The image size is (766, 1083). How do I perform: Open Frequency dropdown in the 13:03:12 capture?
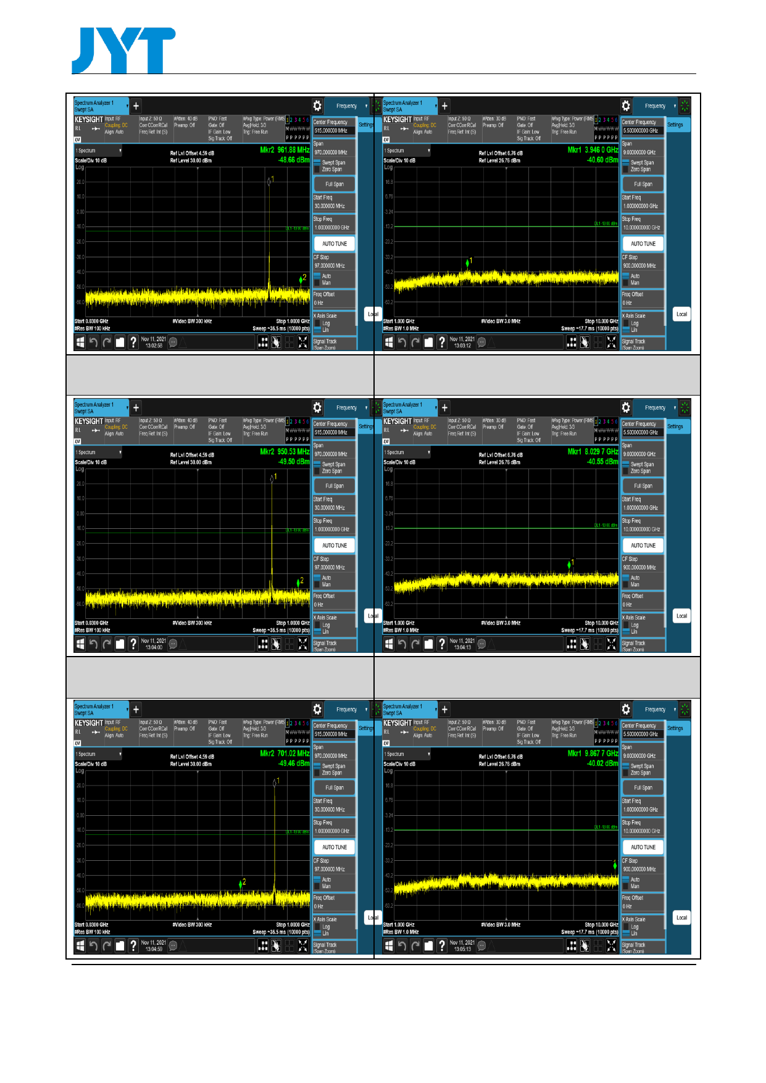tap(656, 106)
